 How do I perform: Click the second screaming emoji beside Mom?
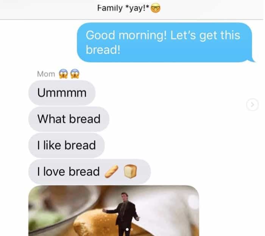(75, 74)
